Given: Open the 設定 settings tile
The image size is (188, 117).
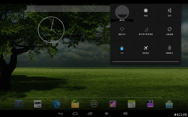Looking at the screenshot, I should tap(169, 13).
